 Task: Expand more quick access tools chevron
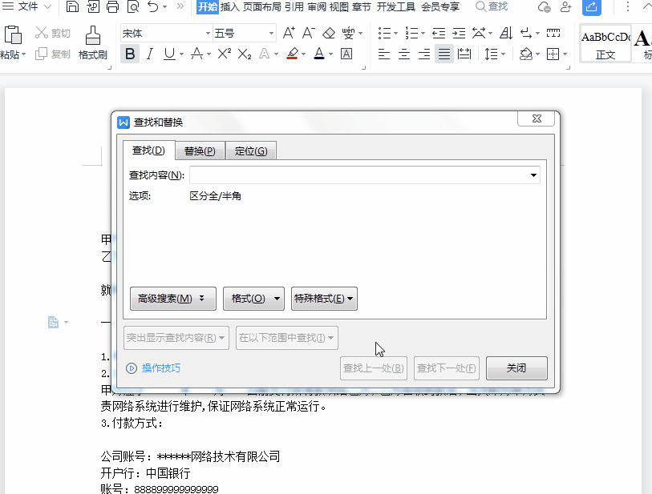click(180, 6)
